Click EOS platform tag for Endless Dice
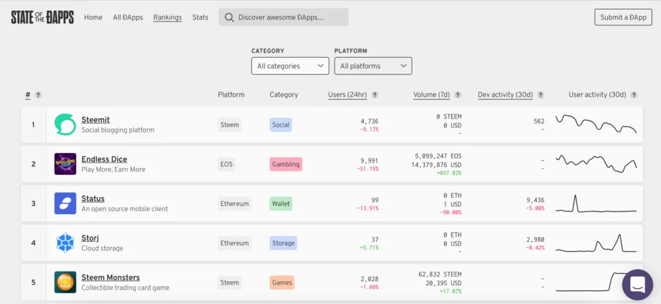The width and height of the screenshot is (661, 304). pos(227,164)
